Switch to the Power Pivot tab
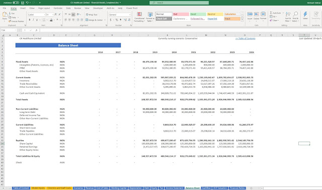Viewport: 322px width, 190px height. (x=132, y=8)
